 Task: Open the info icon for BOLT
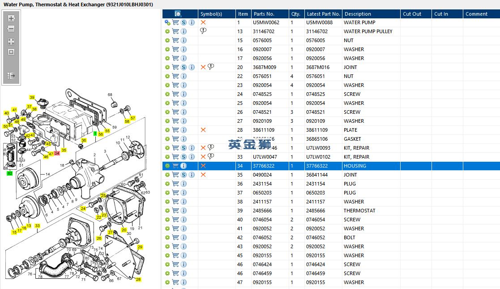(184, 237)
